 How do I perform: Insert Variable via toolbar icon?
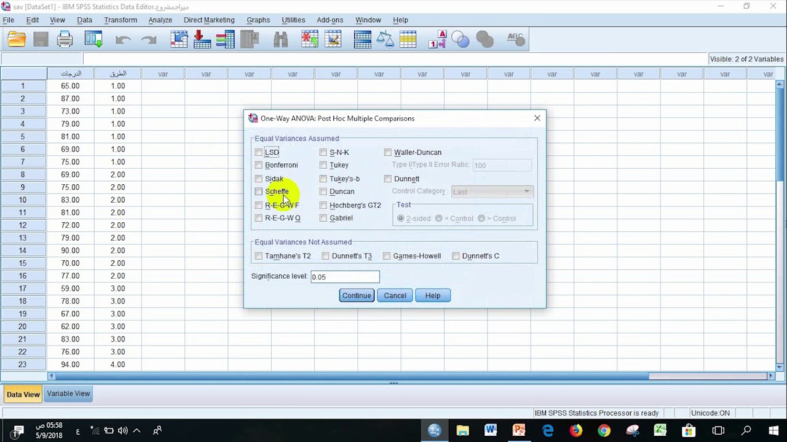click(x=333, y=40)
